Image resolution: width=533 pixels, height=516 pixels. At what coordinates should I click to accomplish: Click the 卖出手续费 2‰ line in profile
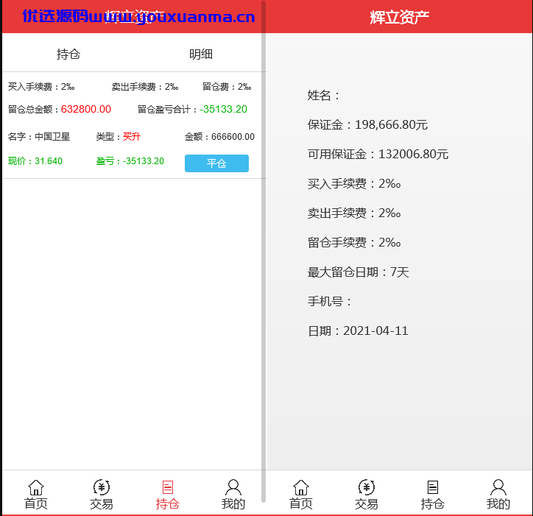(x=354, y=213)
